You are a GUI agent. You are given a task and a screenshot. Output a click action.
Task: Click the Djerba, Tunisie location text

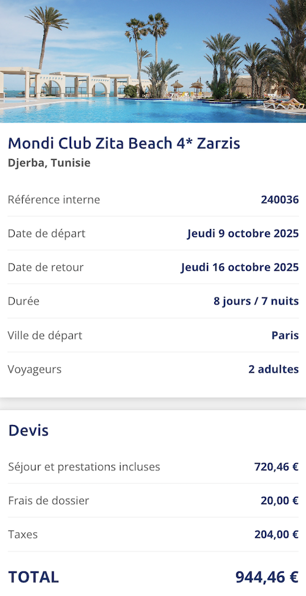[49, 163]
